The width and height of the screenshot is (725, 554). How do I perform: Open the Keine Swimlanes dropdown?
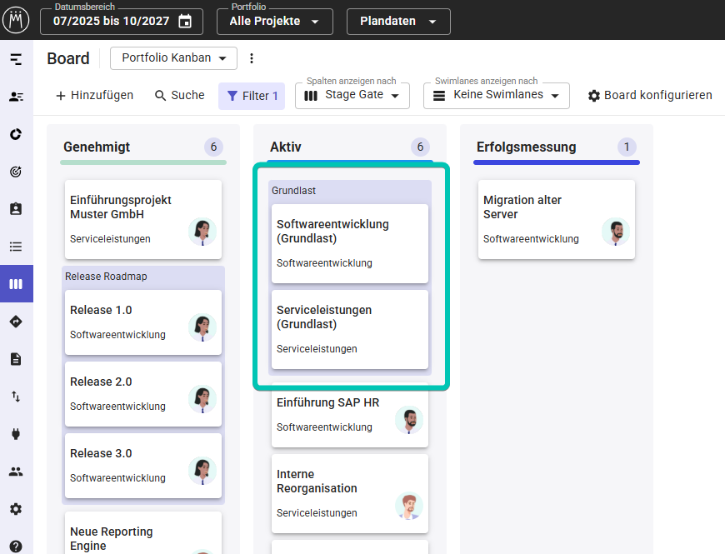click(x=497, y=96)
